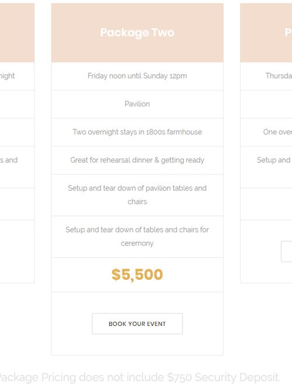
Task: Click the $750 Security Deposit note
Action: [139, 377]
